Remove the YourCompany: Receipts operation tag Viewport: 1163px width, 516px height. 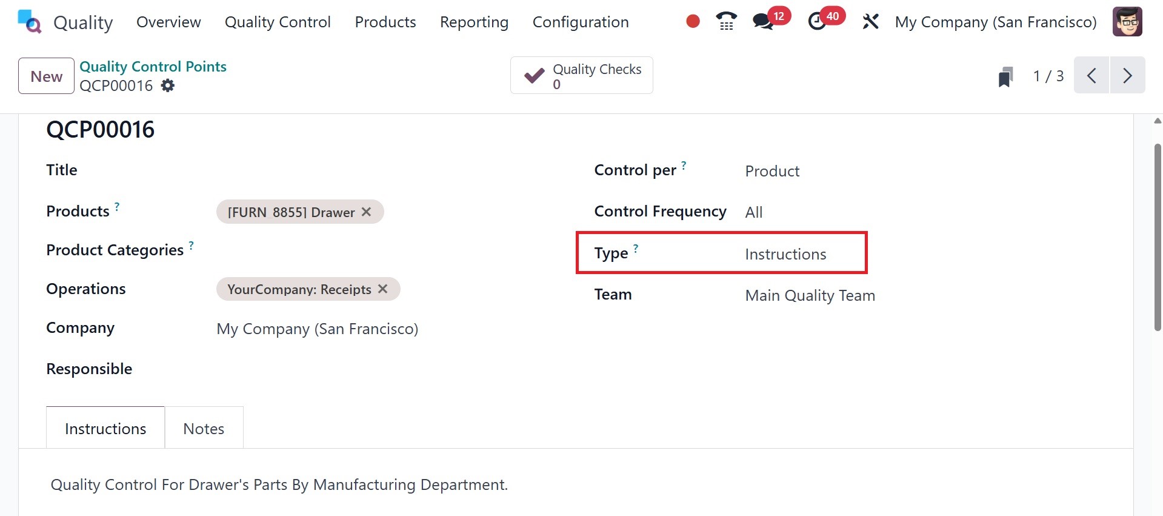tap(383, 289)
